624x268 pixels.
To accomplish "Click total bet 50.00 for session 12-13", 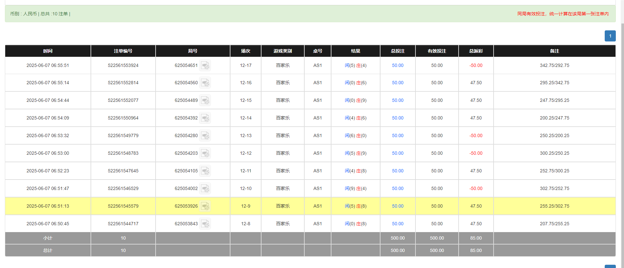I will 397,136.
